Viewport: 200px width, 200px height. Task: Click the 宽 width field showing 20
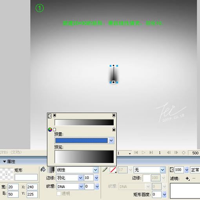pos(13,187)
